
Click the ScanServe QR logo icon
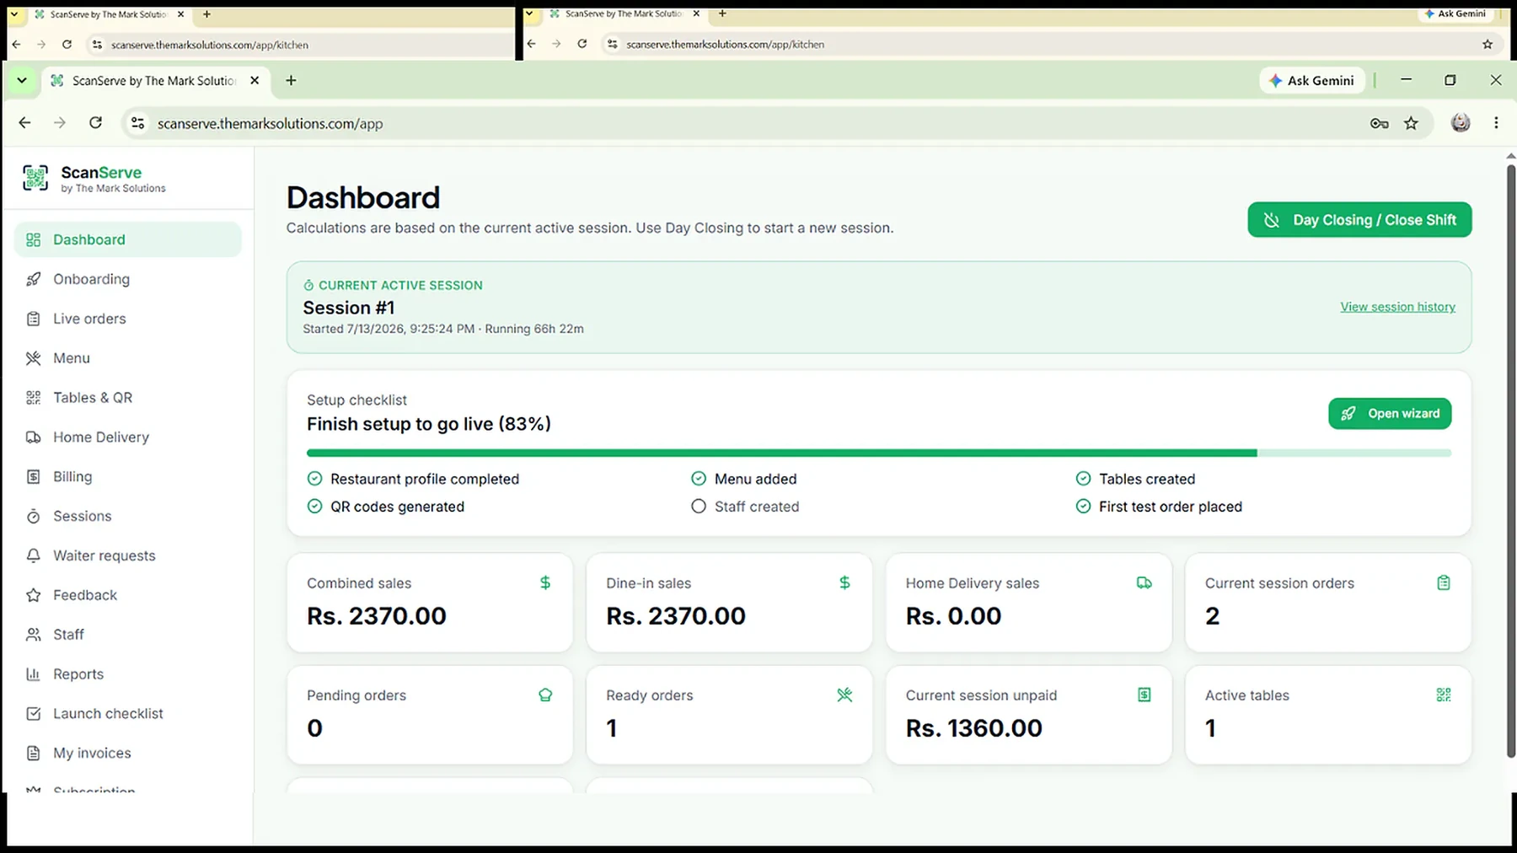pyautogui.click(x=35, y=178)
